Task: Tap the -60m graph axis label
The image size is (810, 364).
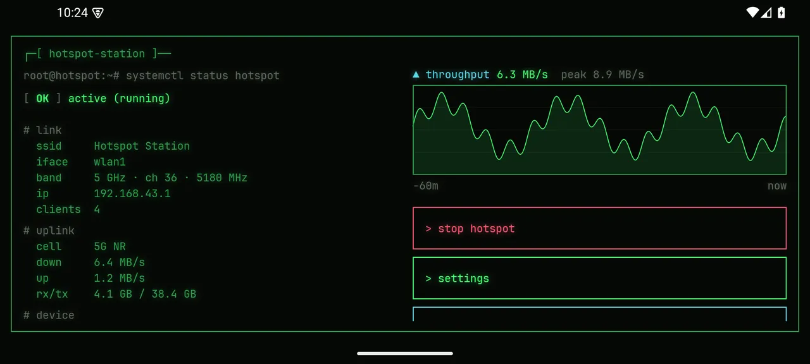Action: (x=426, y=186)
